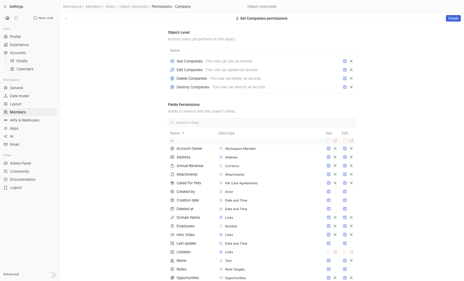Open Emails under Accounts

[33, 61]
